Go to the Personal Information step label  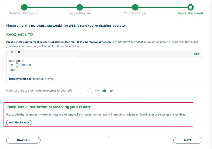click(24, 13)
